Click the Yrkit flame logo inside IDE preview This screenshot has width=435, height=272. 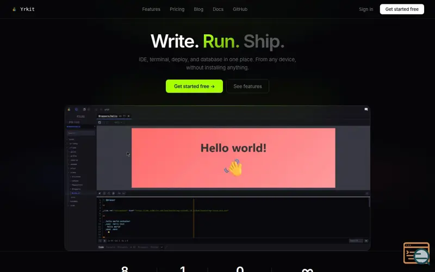pyautogui.click(x=69, y=109)
